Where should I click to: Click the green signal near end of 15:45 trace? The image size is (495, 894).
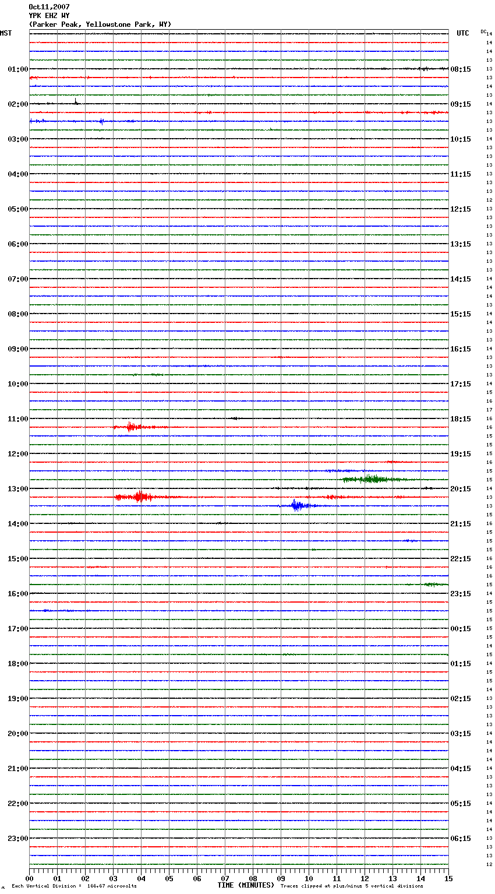[435, 584]
